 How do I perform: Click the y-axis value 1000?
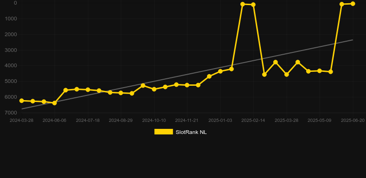coord(11,19)
